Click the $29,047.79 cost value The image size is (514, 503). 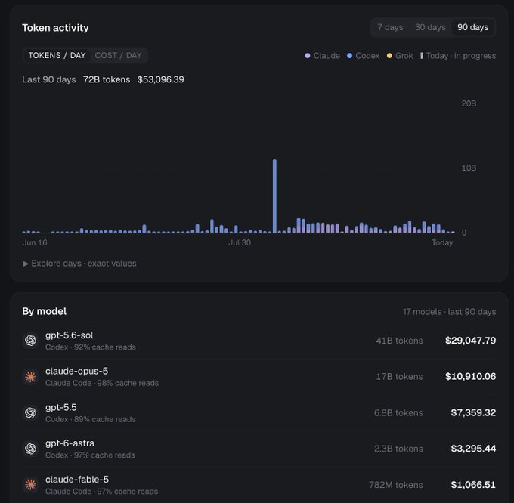470,341
